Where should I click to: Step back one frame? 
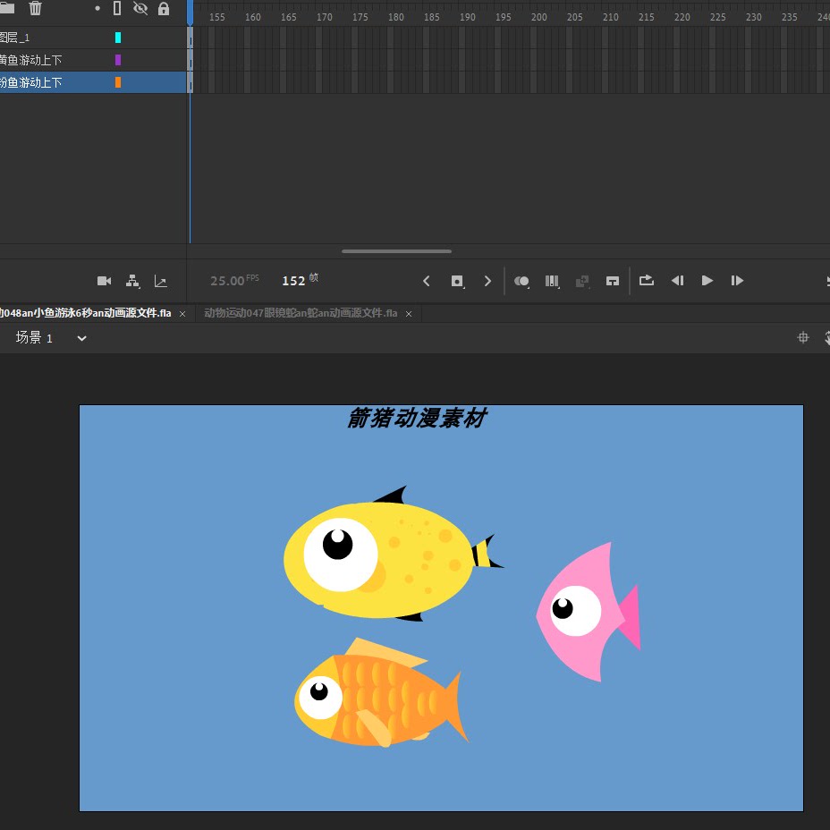[677, 281]
